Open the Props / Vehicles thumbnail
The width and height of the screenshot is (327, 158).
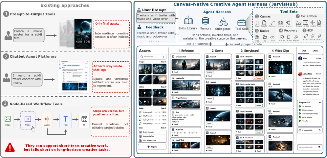185,104
